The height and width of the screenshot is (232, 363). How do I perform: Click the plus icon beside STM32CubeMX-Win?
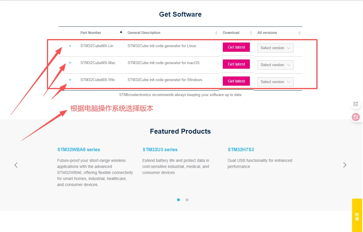[x=70, y=80]
